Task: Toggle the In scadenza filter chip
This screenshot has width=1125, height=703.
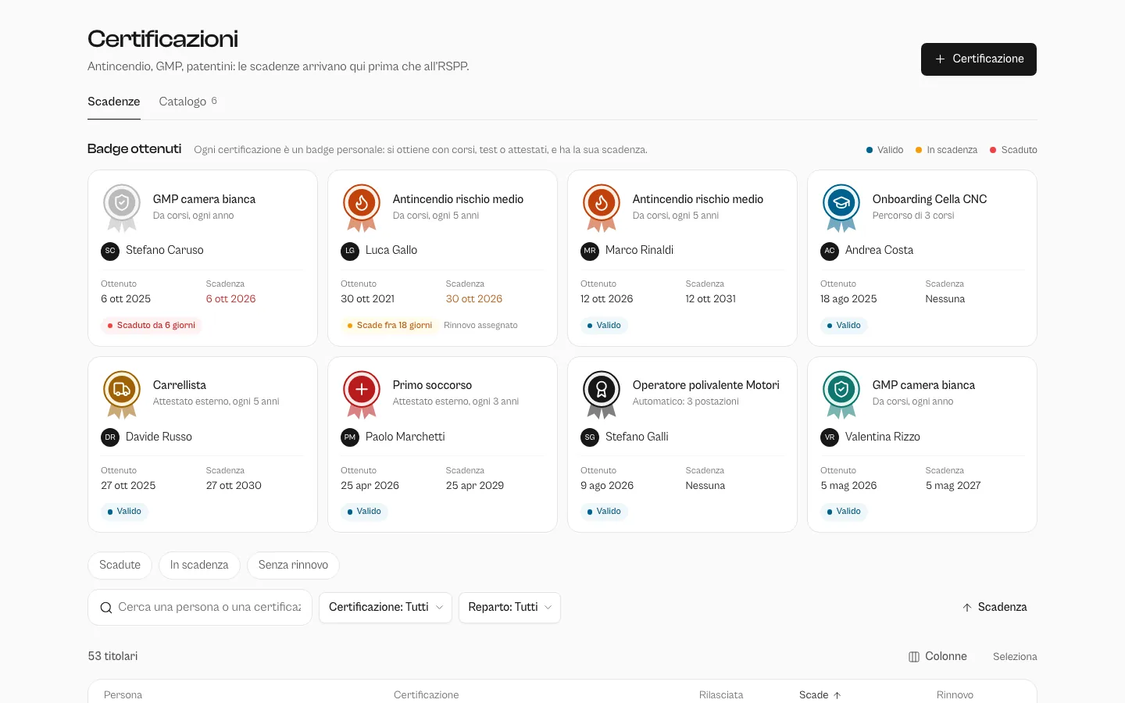Action: 199,565
